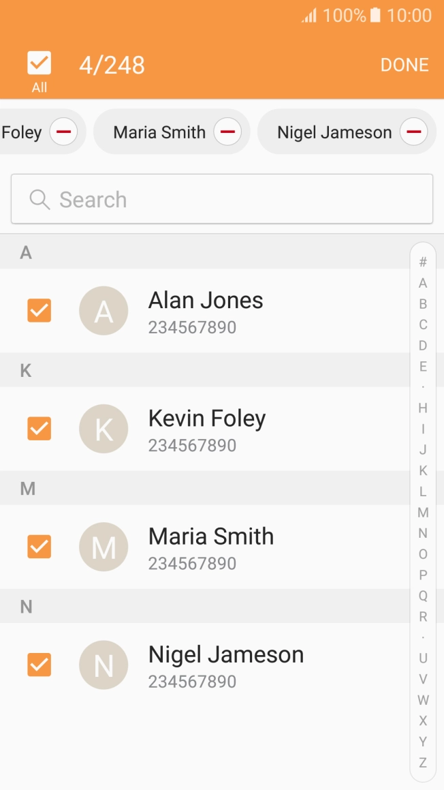Remove Maria Smith chip with minus icon
Screen dimensions: 444x790
point(227,132)
